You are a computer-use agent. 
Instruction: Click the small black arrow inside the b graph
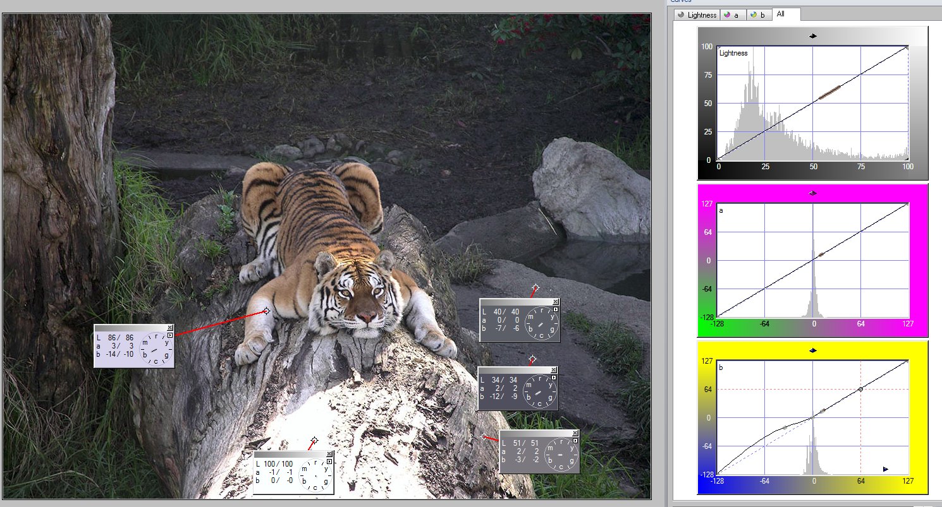(x=885, y=469)
